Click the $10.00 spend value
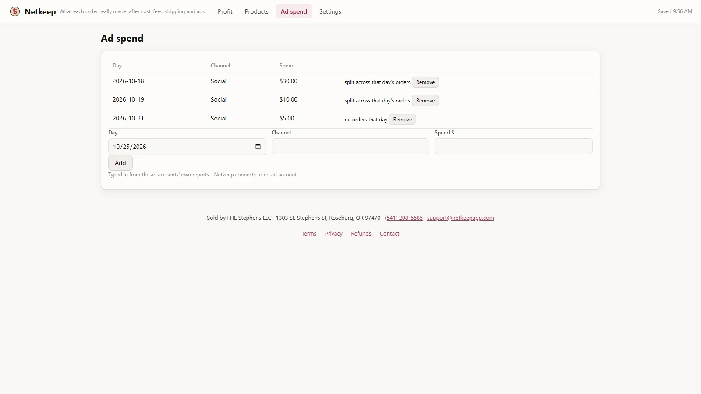This screenshot has height=394, width=701. pyautogui.click(x=288, y=99)
